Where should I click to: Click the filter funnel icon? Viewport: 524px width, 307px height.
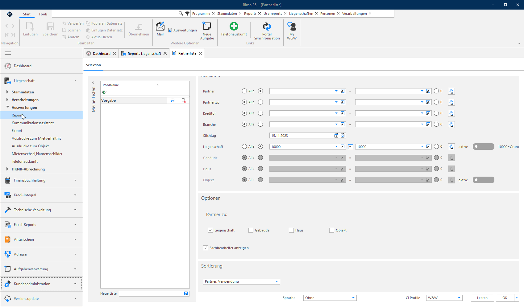[187, 14]
